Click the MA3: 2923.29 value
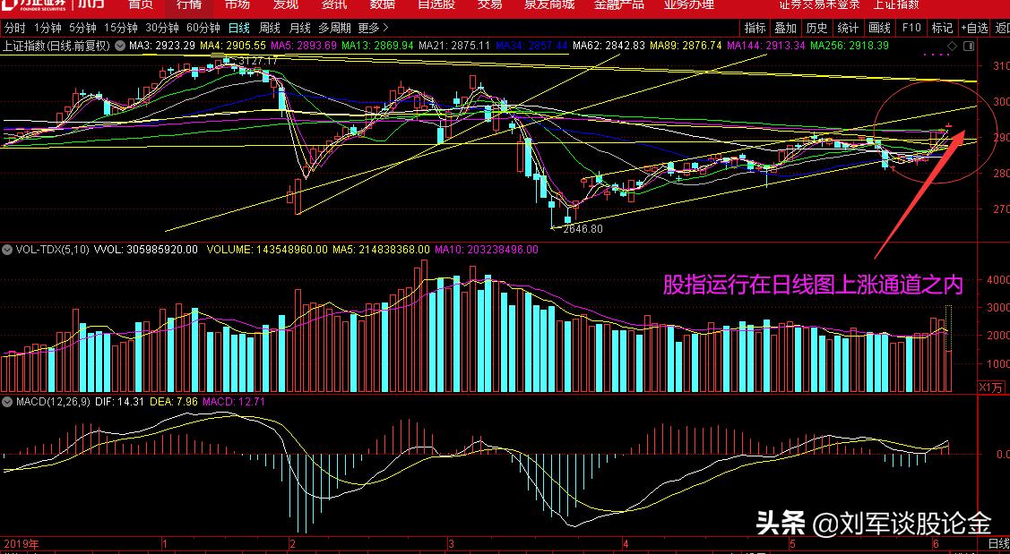 (x=161, y=46)
